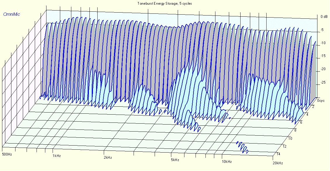
Task: Click the 12 cycles axis label
Action: point(284,146)
